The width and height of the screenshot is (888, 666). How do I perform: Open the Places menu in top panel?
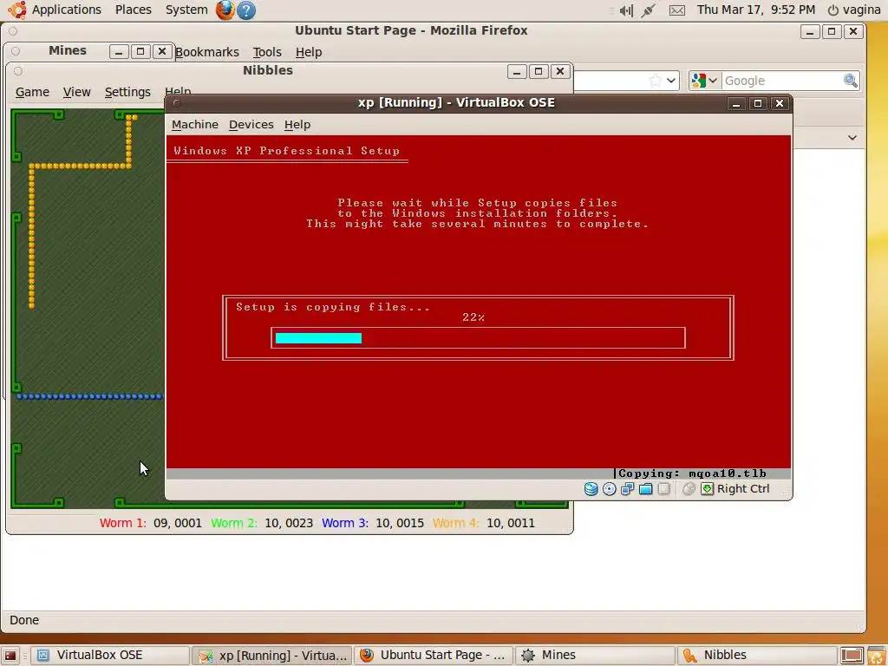pos(133,10)
